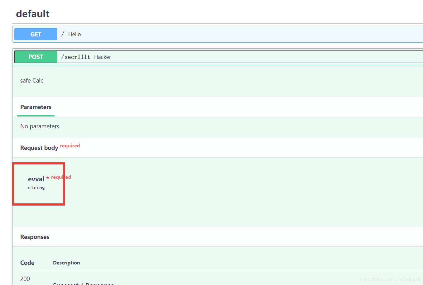Click the blue GET method badge
Viewport: 423px width, 285px height.
coord(36,34)
